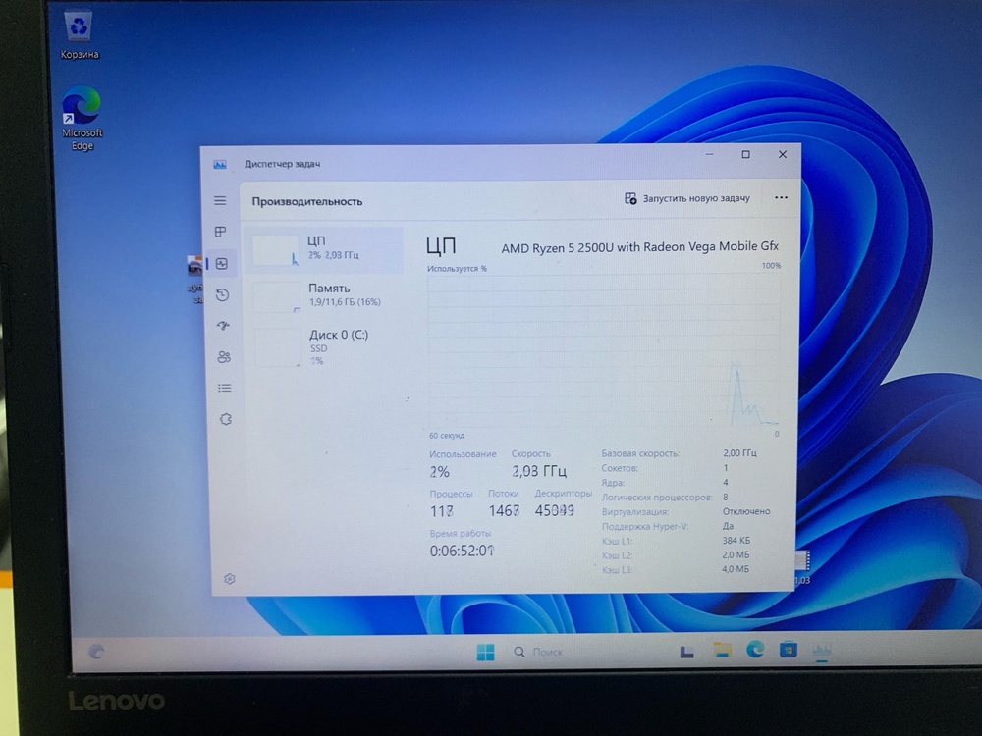The height and width of the screenshot is (736, 982).
Task: Click the ЦП mini graph thumbnail
Action: [x=275, y=250]
